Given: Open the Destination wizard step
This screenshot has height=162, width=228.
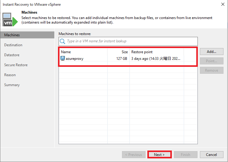Looking at the screenshot, I should [13, 45].
